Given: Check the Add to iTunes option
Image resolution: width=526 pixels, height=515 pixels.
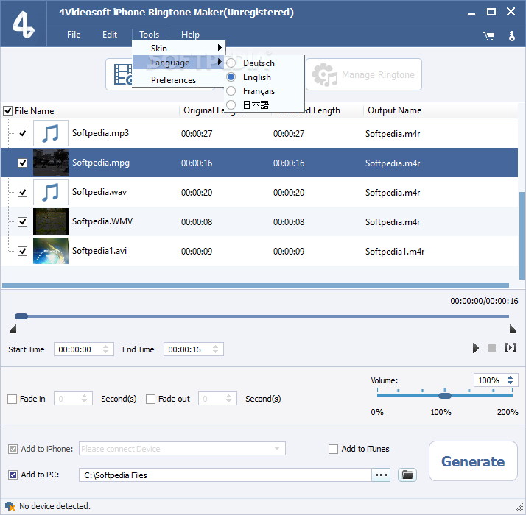Looking at the screenshot, I should [333, 449].
